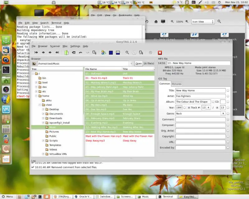This screenshot has height=199, width=249.
Task: Click the sequential numbering button before Track #
Action: 189,108
